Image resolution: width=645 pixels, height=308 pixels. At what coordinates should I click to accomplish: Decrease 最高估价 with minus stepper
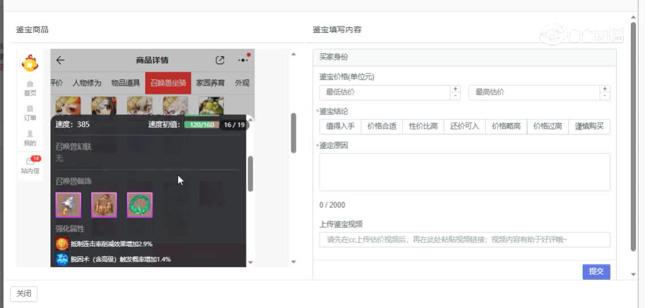pos(605,96)
